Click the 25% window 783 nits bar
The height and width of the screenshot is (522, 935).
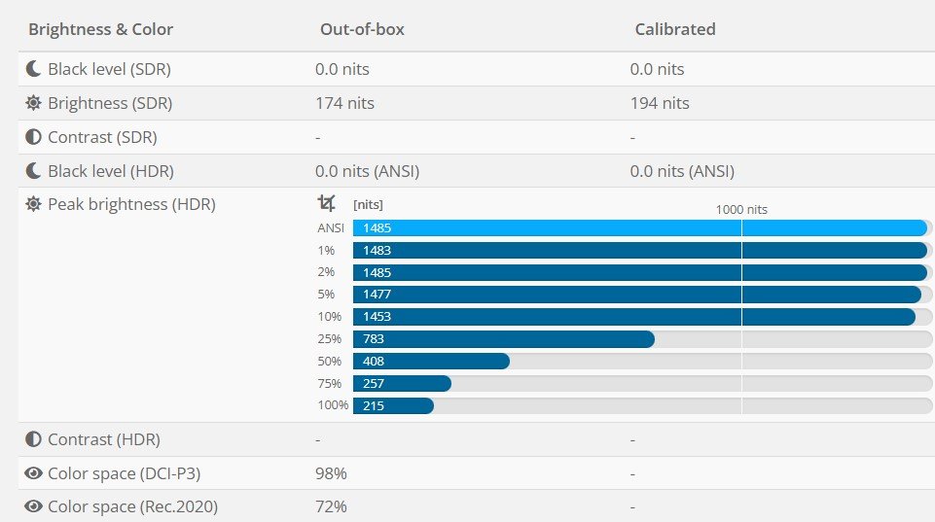503,338
